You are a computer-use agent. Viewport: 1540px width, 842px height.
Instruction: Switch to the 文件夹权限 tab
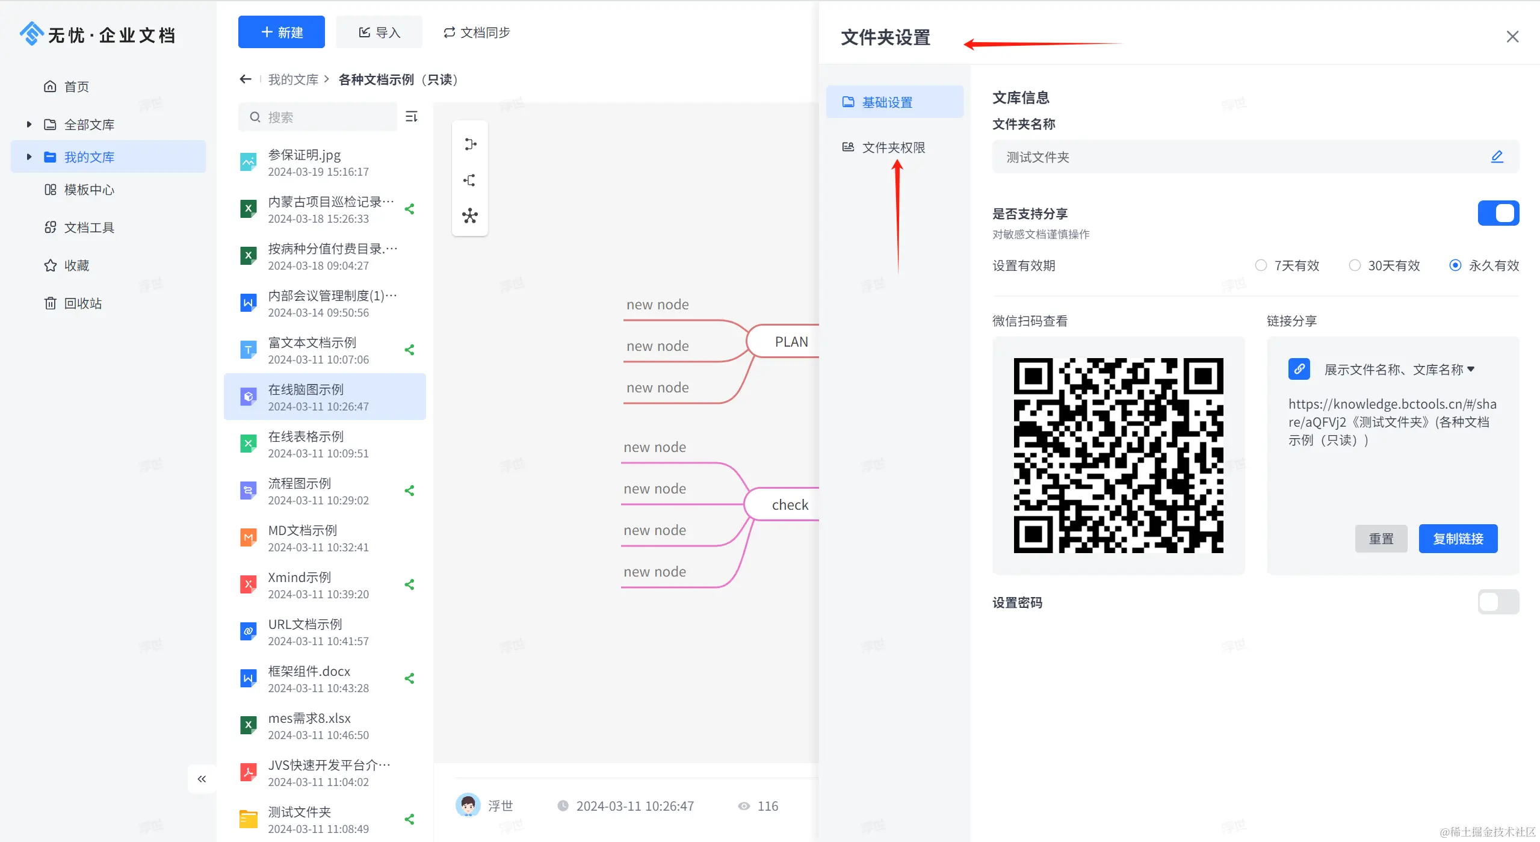pos(893,147)
